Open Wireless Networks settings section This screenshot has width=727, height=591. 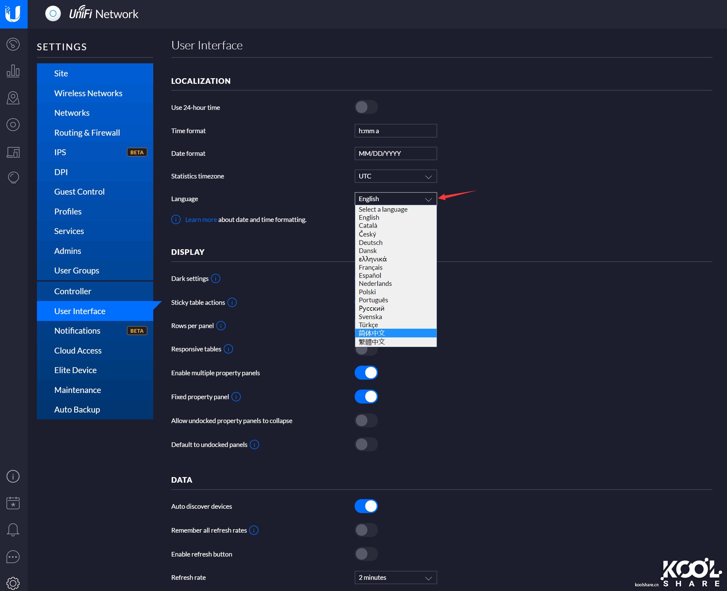88,93
